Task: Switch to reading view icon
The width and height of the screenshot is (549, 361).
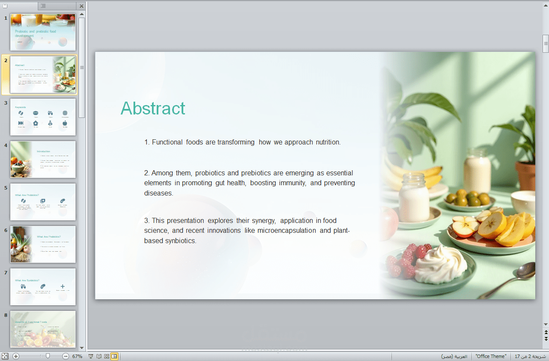Action: 99,356
